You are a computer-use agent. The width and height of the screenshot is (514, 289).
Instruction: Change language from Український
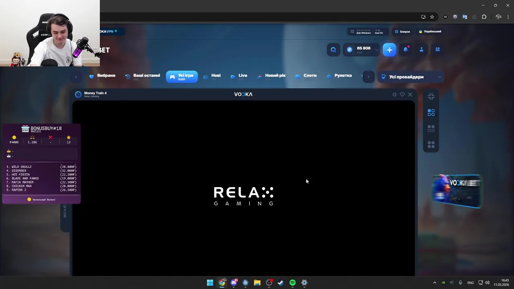click(430, 32)
